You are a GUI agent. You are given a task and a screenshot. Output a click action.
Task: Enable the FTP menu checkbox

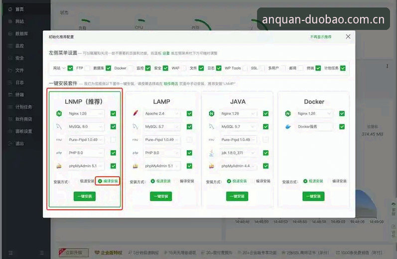87,68
